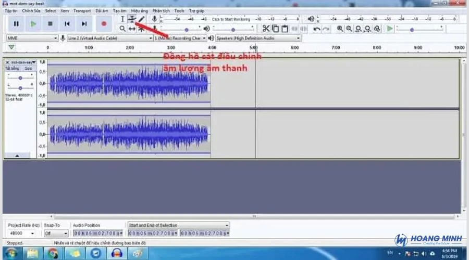Open the Transport menu
The image size is (469, 260).
pos(82,11)
